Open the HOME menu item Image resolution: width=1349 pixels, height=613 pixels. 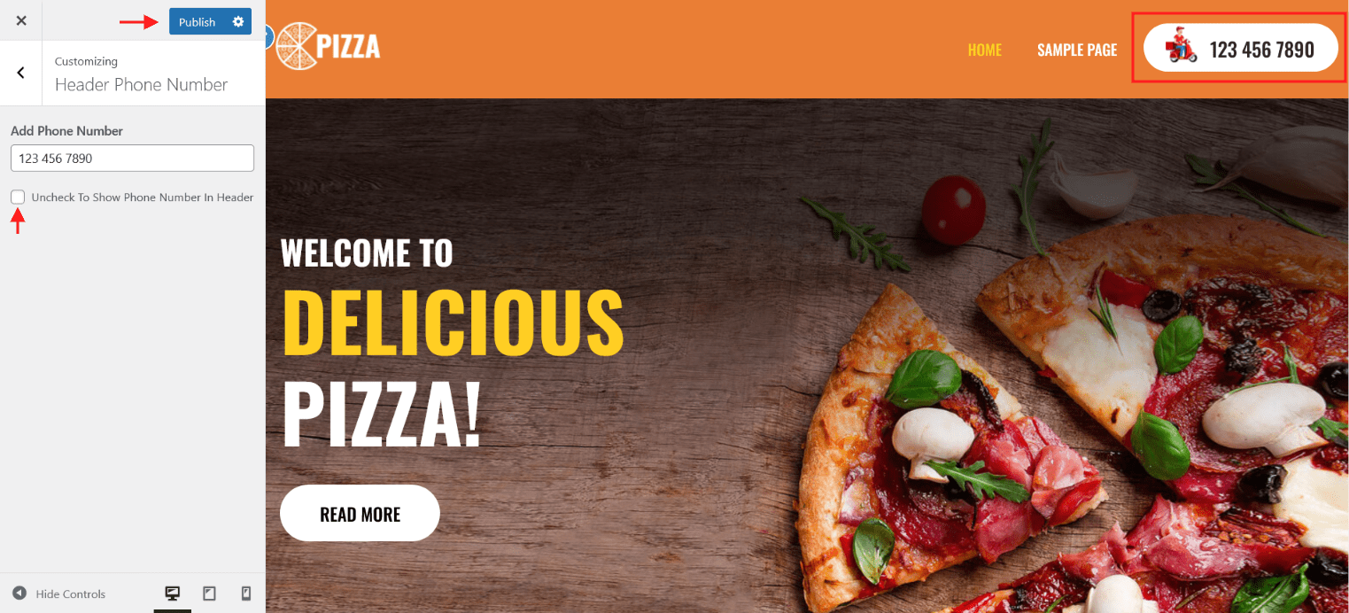[x=984, y=50]
